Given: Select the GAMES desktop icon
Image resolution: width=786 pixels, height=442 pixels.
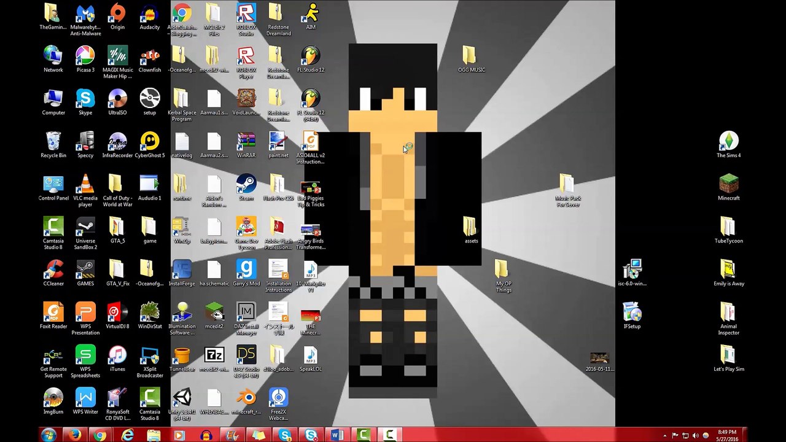Looking at the screenshot, I should pos(85,273).
